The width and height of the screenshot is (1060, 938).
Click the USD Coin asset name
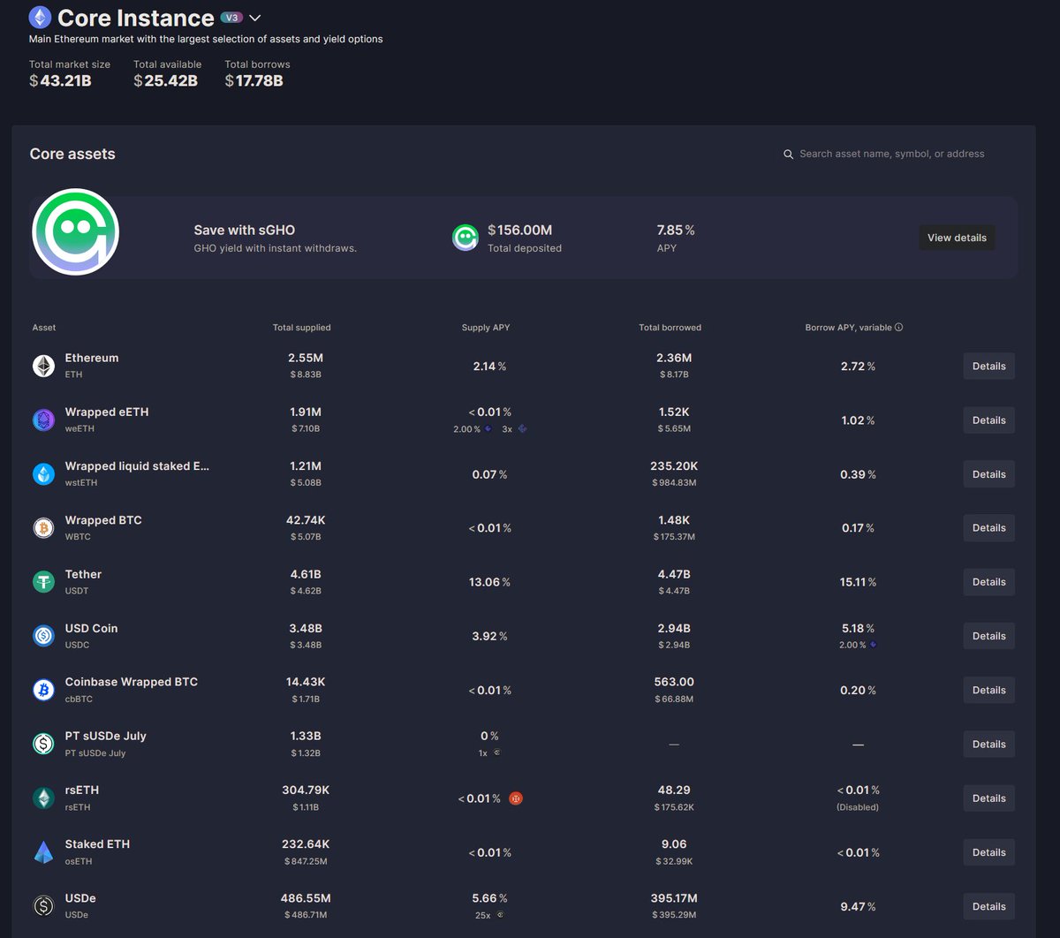[x=91, y=628]
